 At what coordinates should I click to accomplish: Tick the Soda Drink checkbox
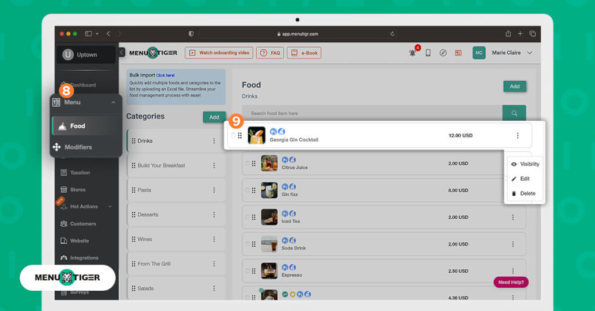pos(248,244)
